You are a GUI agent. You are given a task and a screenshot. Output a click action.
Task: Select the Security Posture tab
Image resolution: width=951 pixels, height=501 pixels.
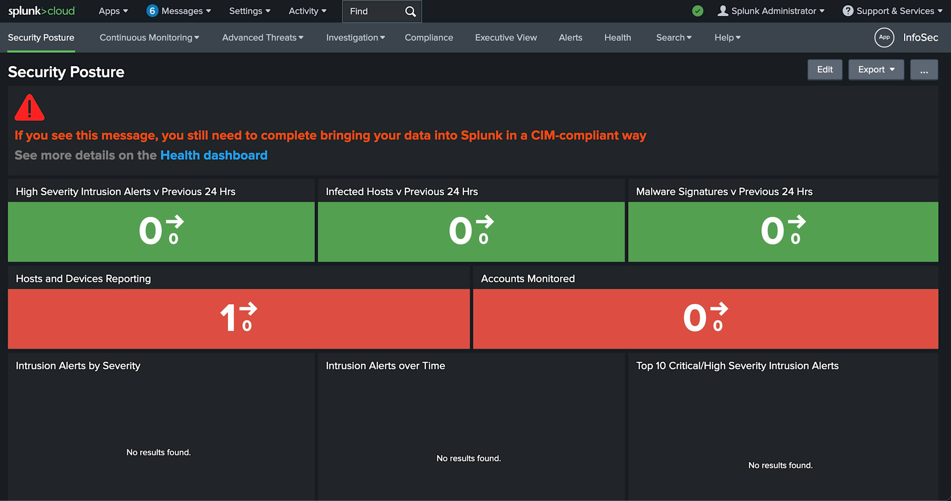point(41,38)
